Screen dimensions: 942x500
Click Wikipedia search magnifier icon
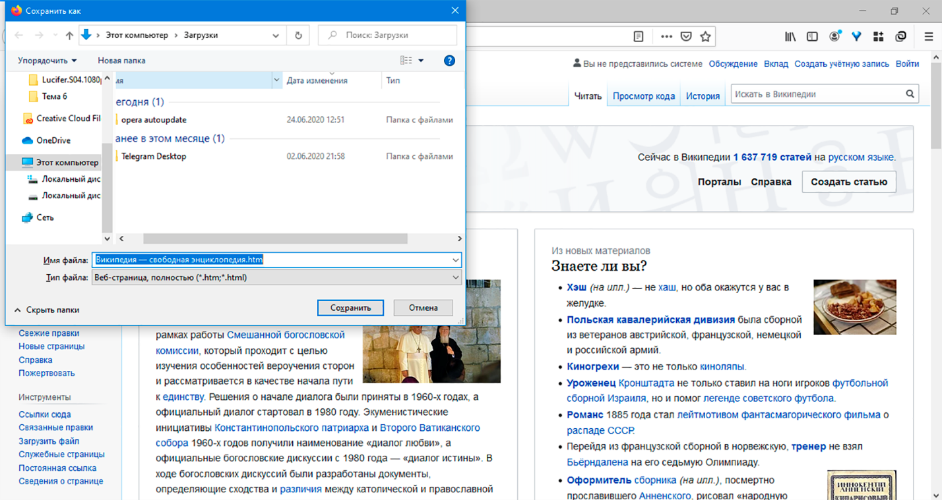(910, 94)
